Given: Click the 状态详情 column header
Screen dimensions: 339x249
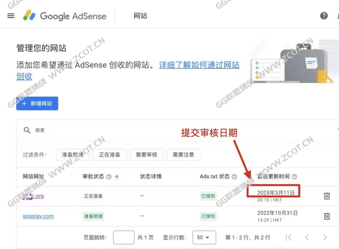Looking at the screenshot, I should [151, 176].
